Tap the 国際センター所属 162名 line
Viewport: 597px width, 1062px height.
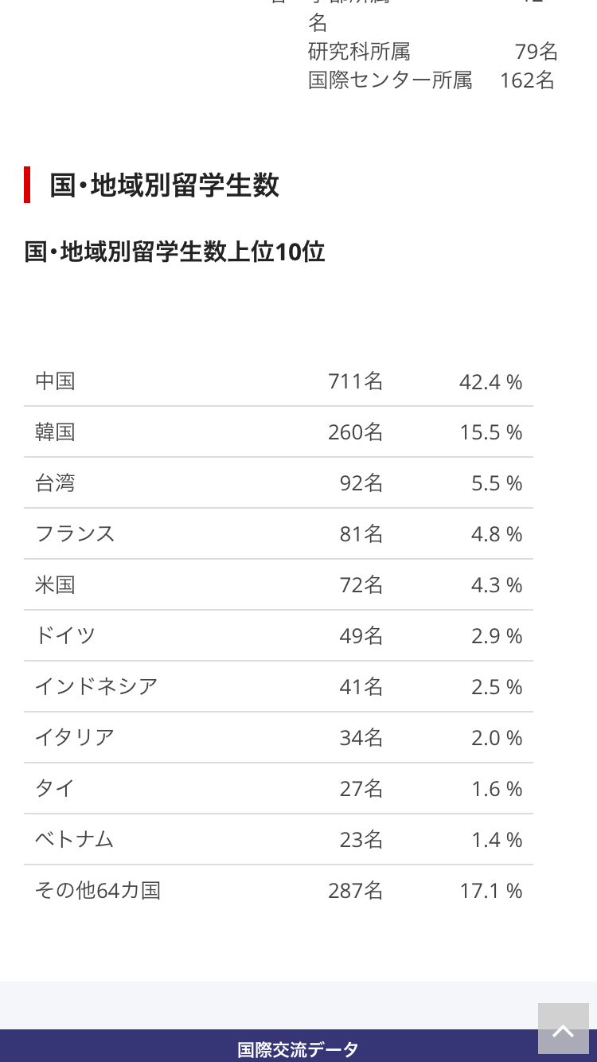(x=431, y=80)
